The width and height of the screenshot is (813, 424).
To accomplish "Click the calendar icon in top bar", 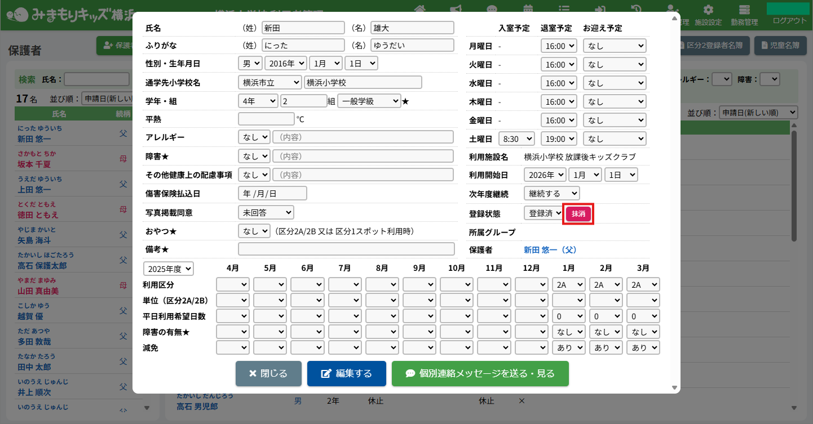I will 528,8.
